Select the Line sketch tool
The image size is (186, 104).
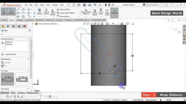(x=18, y=10)
